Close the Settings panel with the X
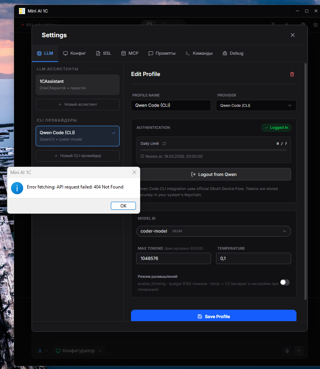Screen dimensions: 320x369 (x=292, y=35)
